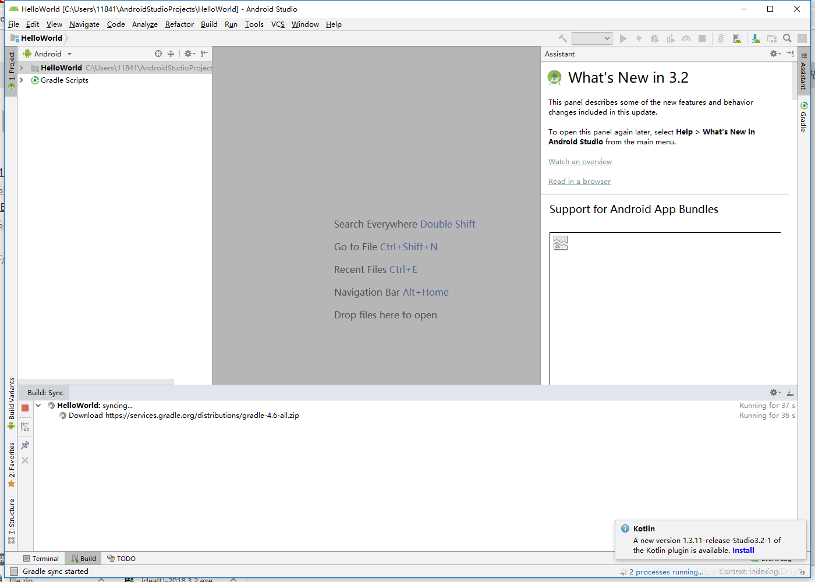Pin the Build tab with pin icon
815x582 pixels.
25,445
